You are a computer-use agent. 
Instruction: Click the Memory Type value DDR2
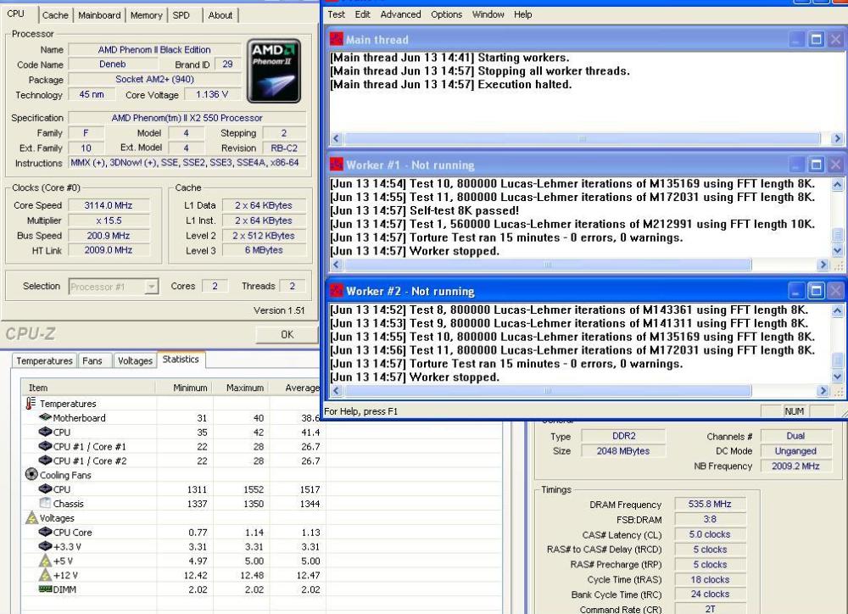(623, 435)
